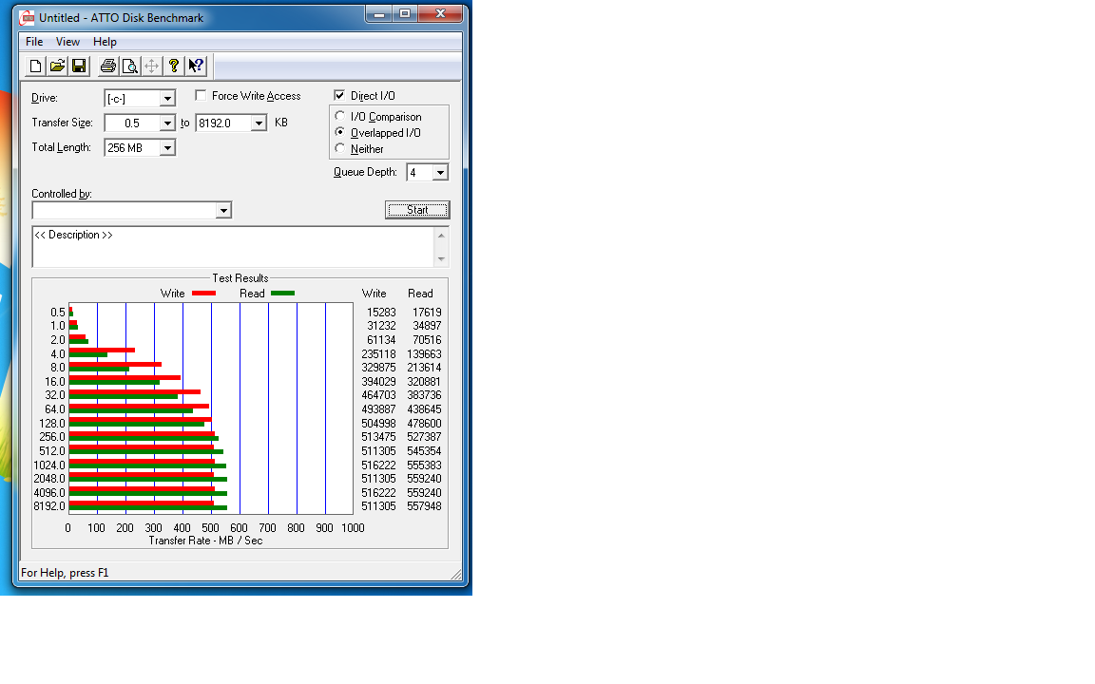
Task: Open a saved benchmark file icon
Action: (x=57, y=66)
